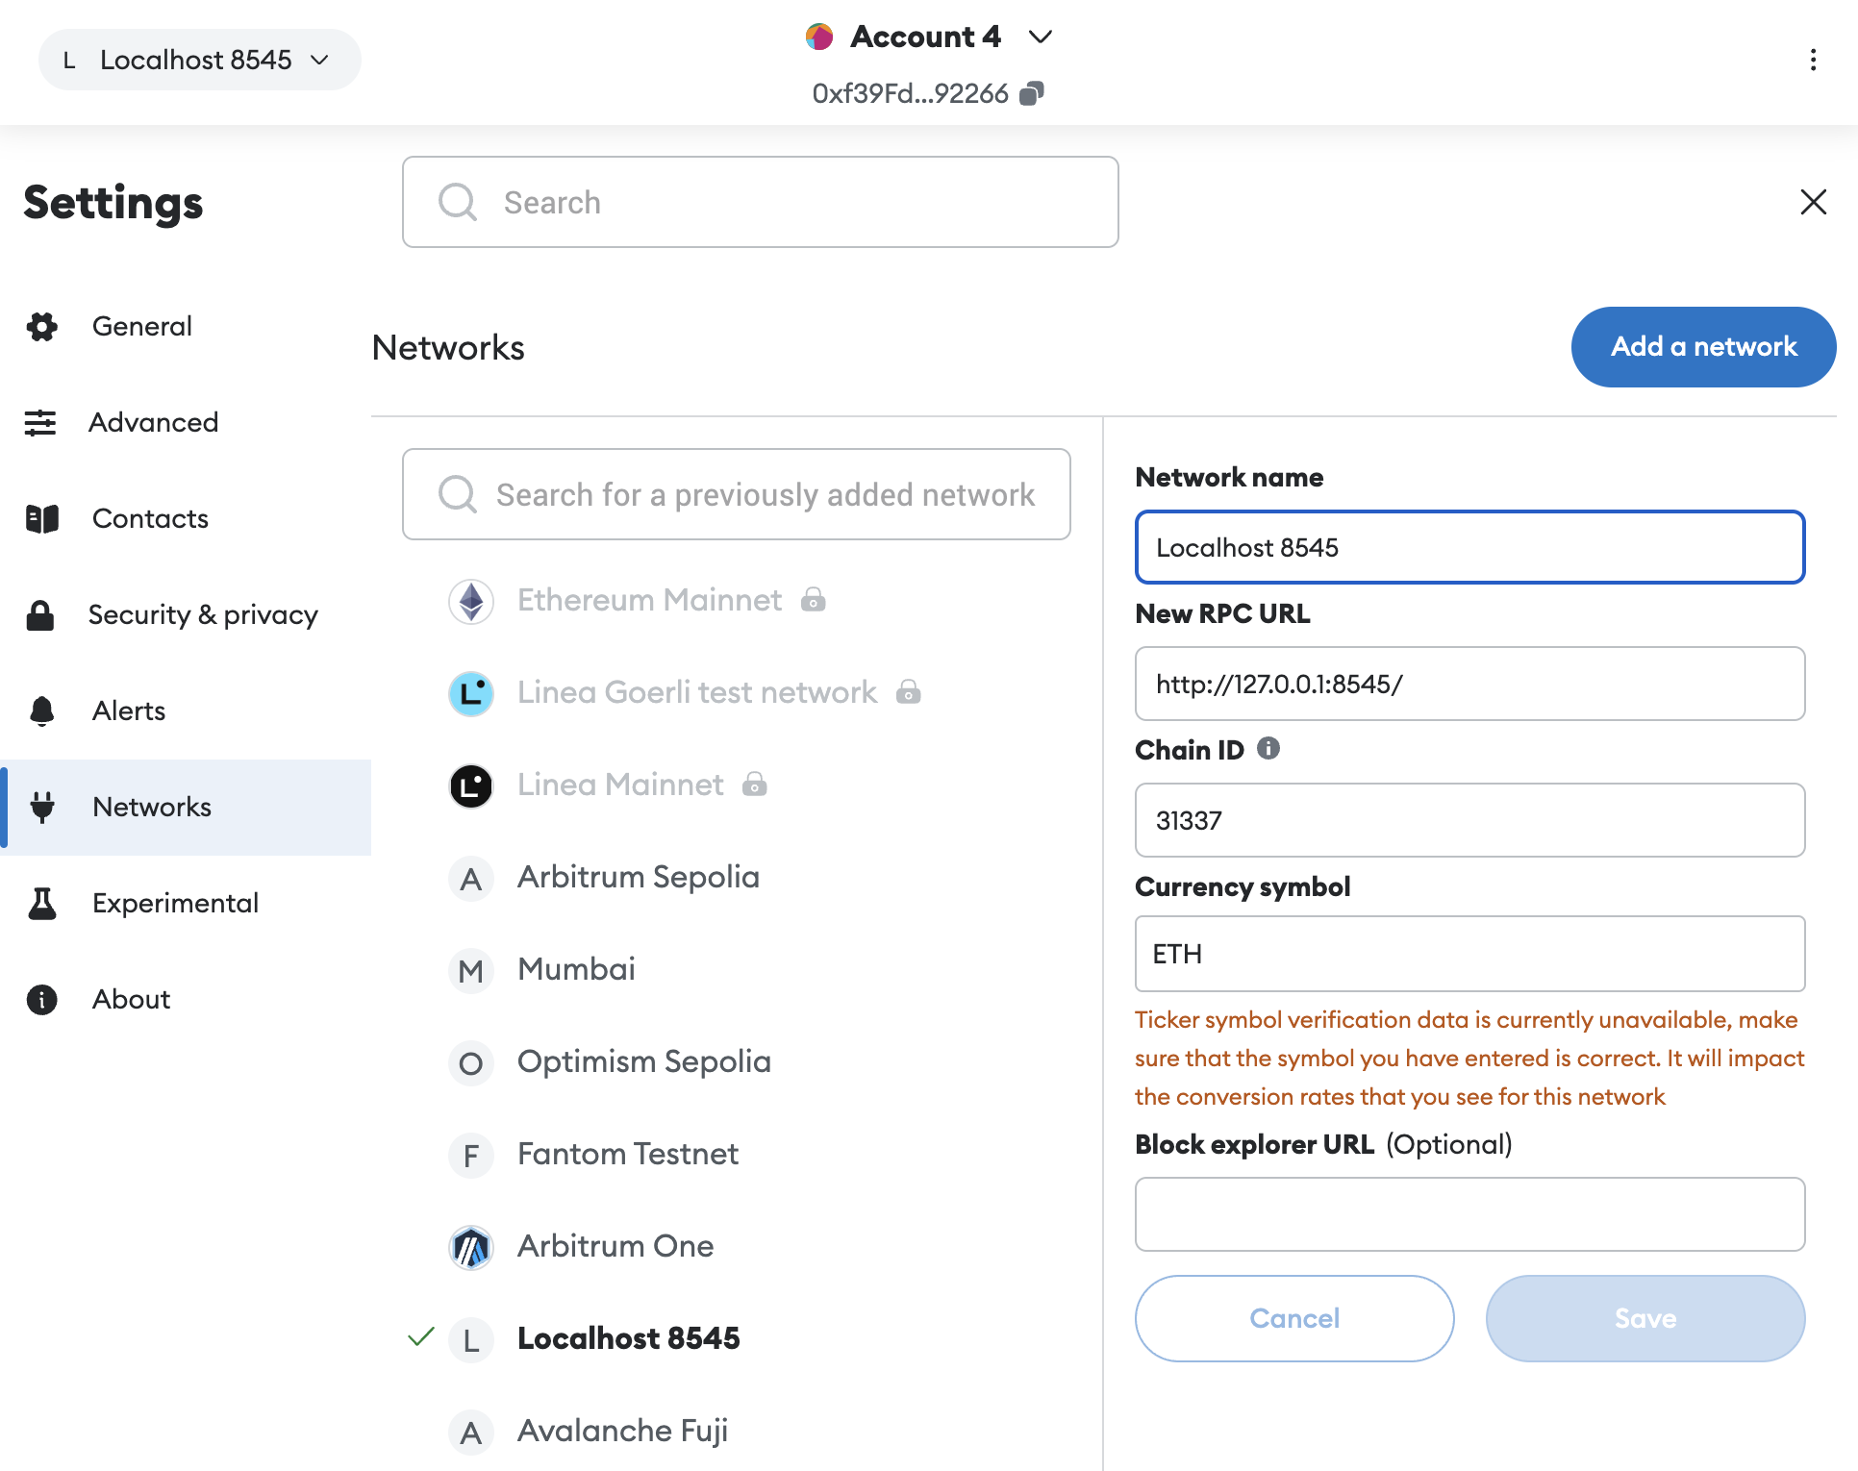This screenshot has width=1858, height=1471.
Task: Click the Cancel button
Action: tap(1294, 1318)
